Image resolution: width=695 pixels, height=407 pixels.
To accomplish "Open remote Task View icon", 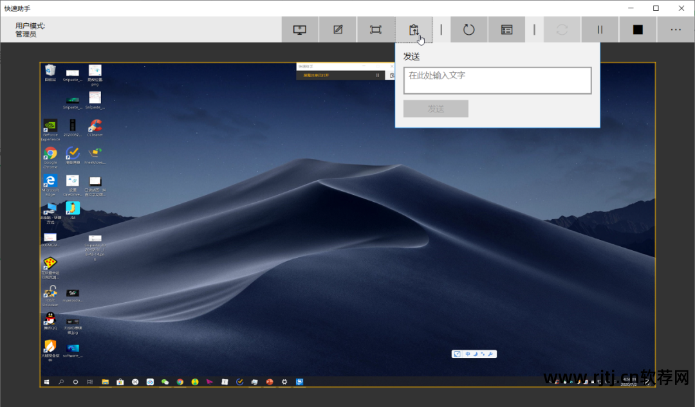I will [90, 382].
